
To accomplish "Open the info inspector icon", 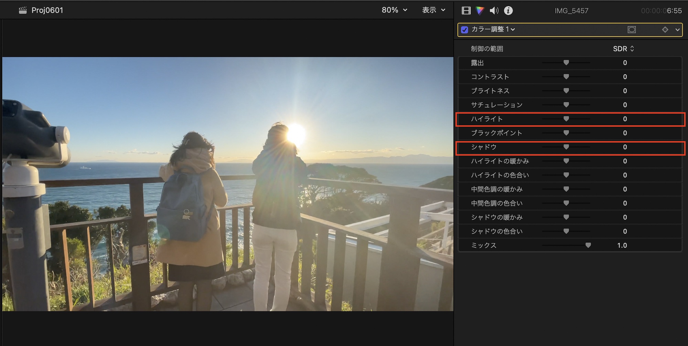I will 508,11.
